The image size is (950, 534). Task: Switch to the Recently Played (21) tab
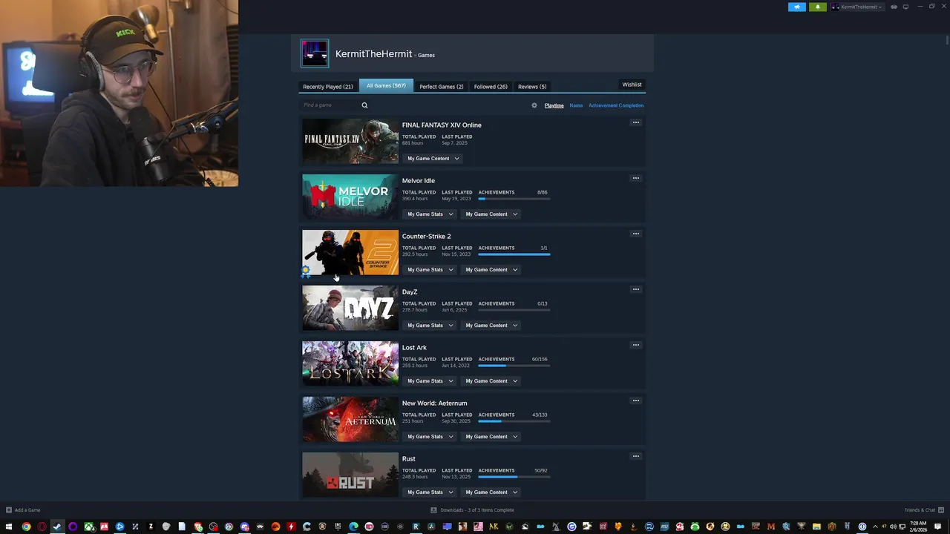tap(327, 87)
